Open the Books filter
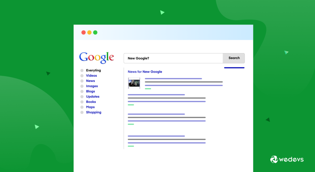The height and width of the screenshot is (172, 315). coord(91,102)
